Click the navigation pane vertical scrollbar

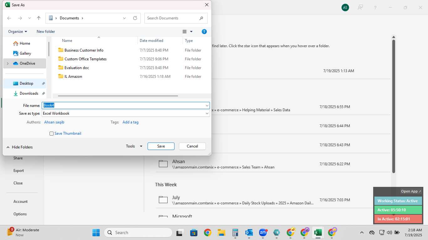coord(49,49)
